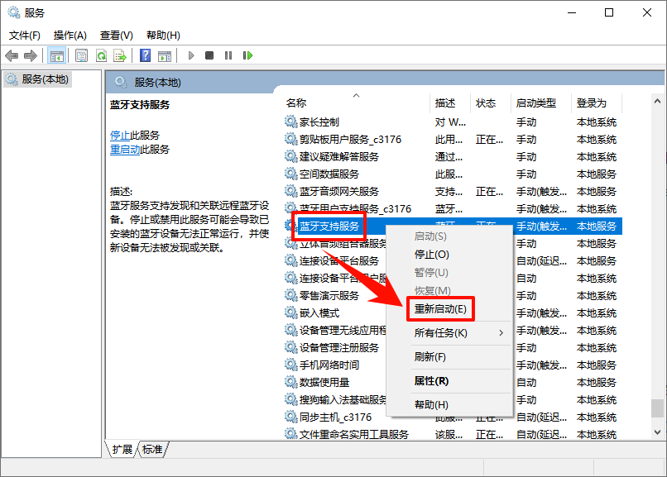Click the vertical scrollbar thumb
667x477 pixels.
[x=657, y=408]
